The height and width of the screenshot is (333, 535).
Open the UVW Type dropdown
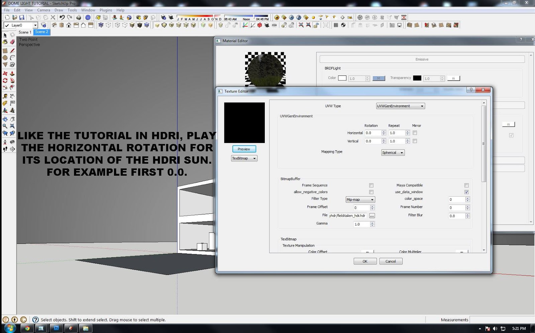[x=422, y=106]
